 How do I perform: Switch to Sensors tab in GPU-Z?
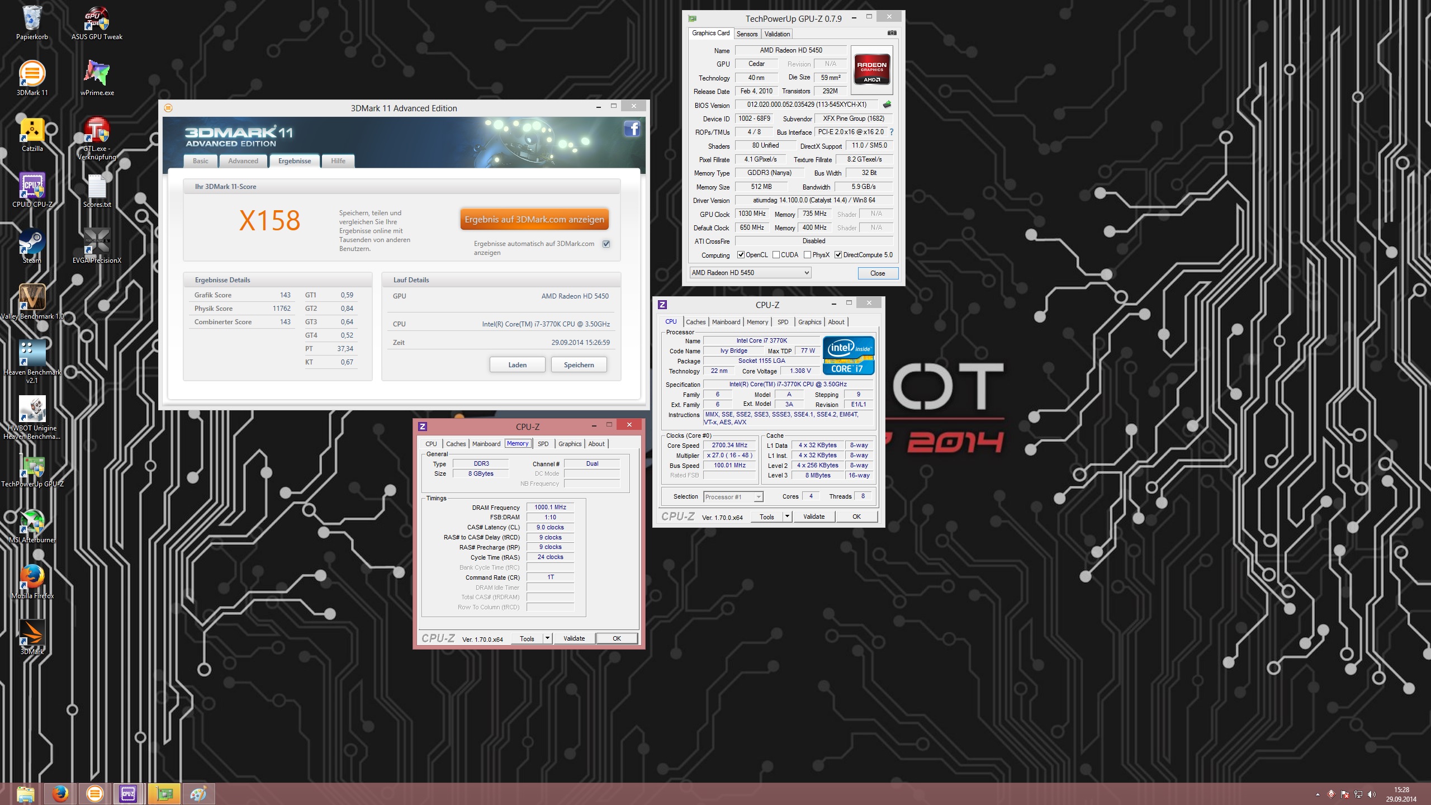(x=747, y=34)
